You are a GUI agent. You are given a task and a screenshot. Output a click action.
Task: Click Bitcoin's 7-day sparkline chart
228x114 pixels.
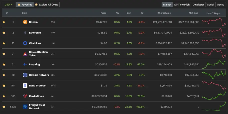(x=214, y=22)
